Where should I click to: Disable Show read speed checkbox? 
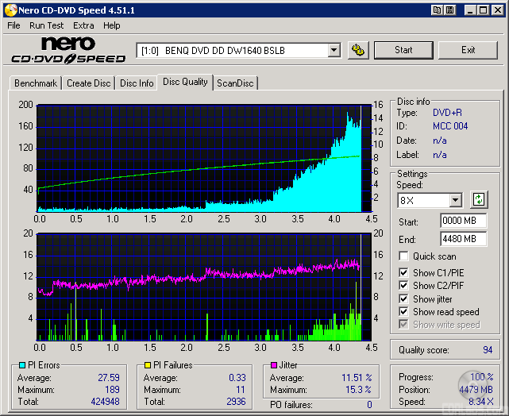tap(404, 312)
